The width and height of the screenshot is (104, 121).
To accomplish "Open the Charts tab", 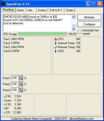I will click(70, 10).
